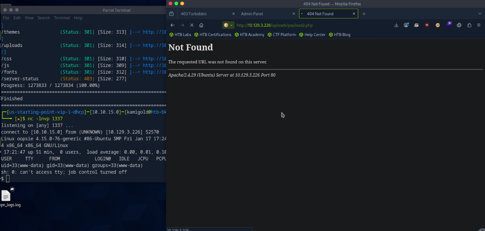485x231 pixels.
Task: Open the Terminal menu in Parrot Terminal
Action: (x=62, y=18)
